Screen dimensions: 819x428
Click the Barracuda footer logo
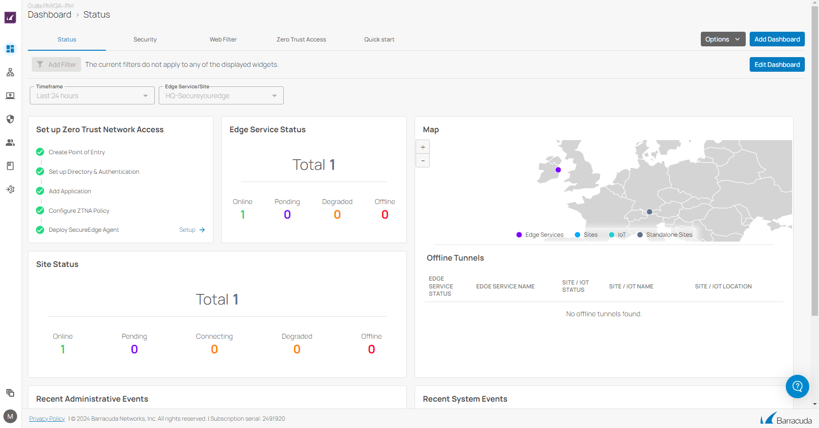(x=786, y=419)
